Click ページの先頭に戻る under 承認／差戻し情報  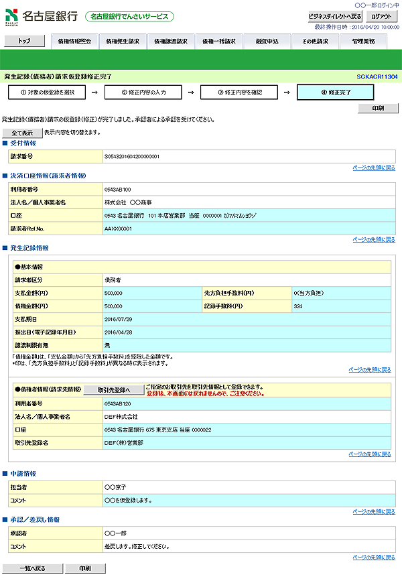tap(374, 558)
